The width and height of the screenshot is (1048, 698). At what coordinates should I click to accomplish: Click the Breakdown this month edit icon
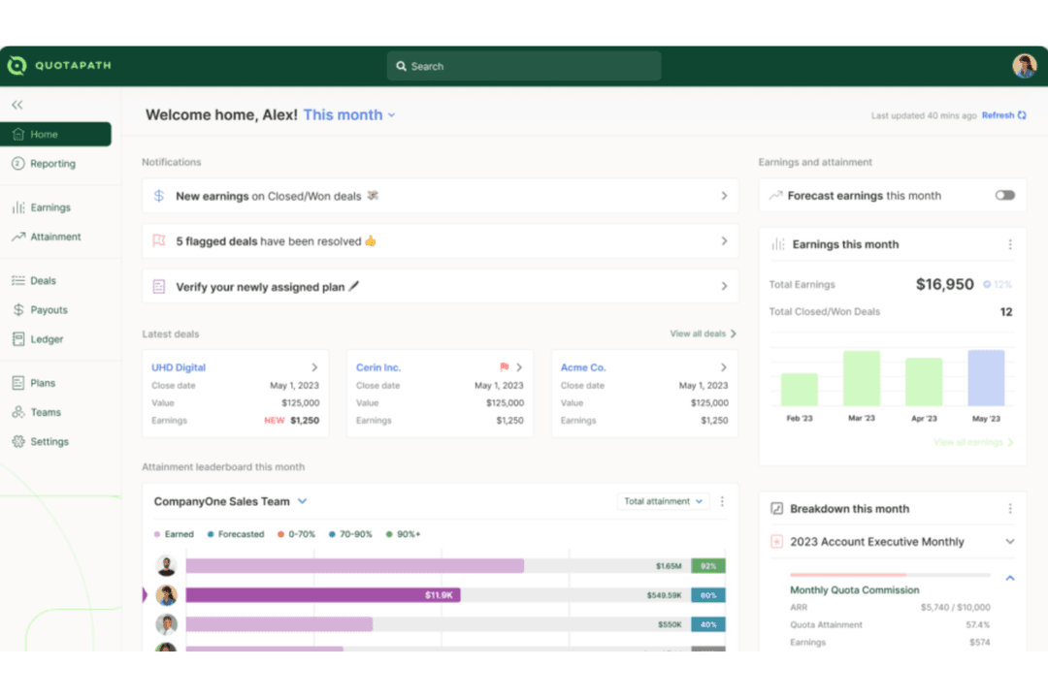[776, 509]
